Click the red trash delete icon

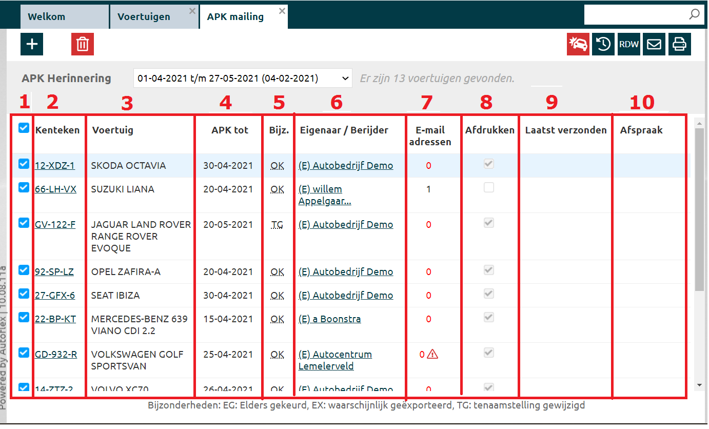tap(82, 44)
